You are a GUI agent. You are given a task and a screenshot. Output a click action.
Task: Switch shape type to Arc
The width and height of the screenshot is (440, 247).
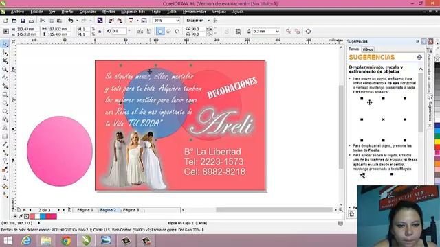pos(177,32)
